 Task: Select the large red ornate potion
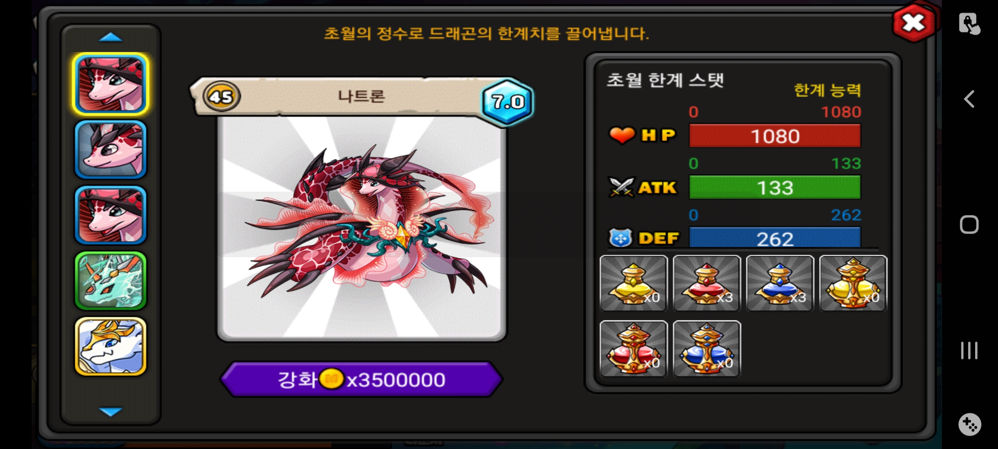tap(633, 349)
